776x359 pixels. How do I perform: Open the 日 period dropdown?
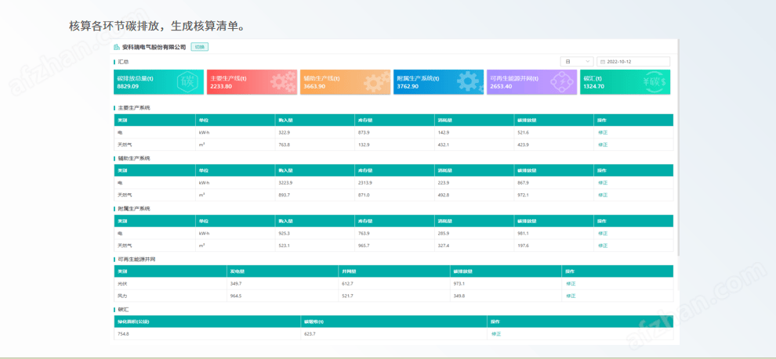pyautogui.click(x=577, y=62)
